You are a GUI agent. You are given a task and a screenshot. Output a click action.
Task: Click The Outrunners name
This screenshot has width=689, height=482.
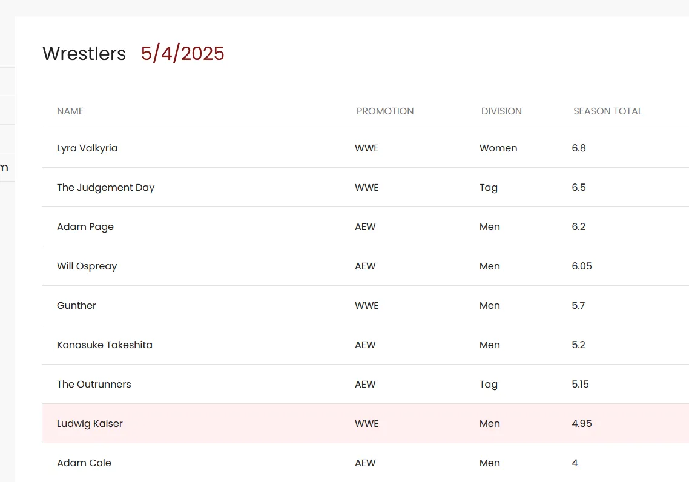point(94,384)
